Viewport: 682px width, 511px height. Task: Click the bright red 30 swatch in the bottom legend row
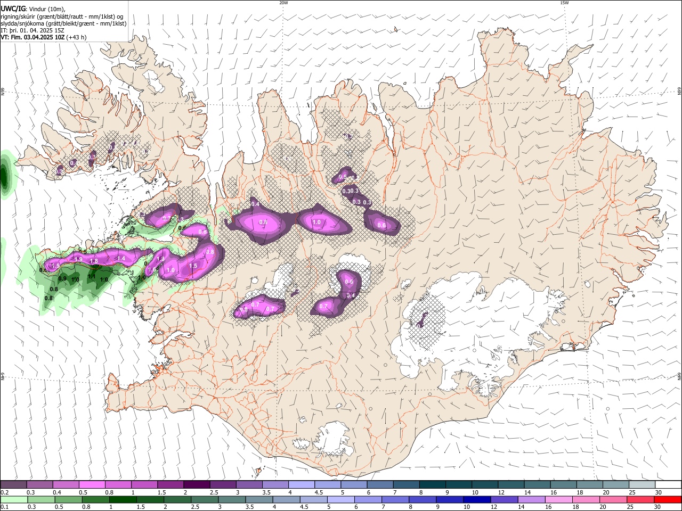point(667,499)
